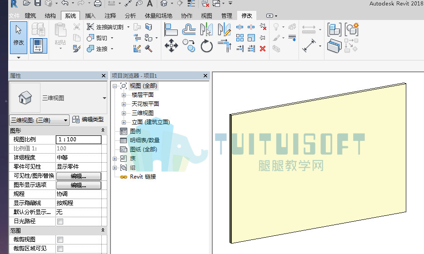
Task: Click the Match Type Properties brush icon
Action: [x=77, y=49]
